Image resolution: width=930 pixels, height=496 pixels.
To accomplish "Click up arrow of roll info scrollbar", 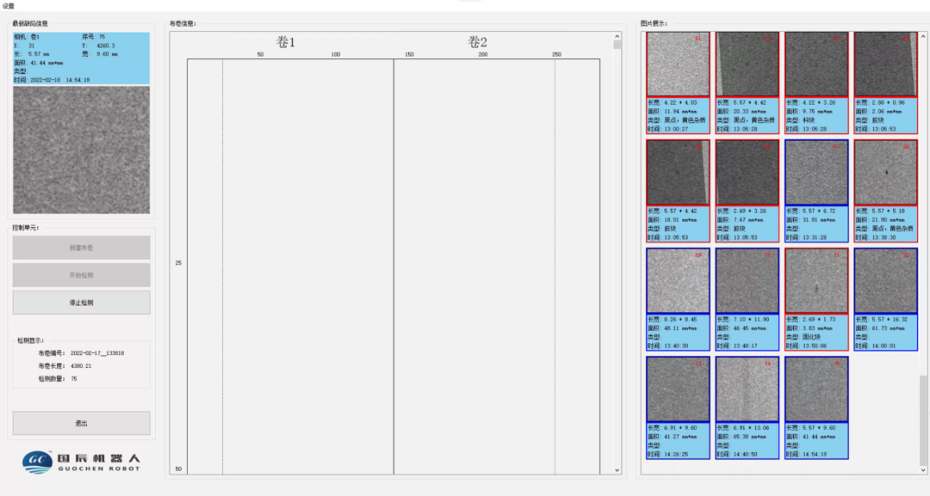I will tap(617, 39).
